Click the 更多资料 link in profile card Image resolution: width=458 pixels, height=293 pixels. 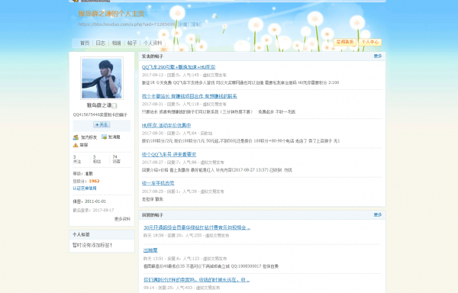tap(122, 219)
